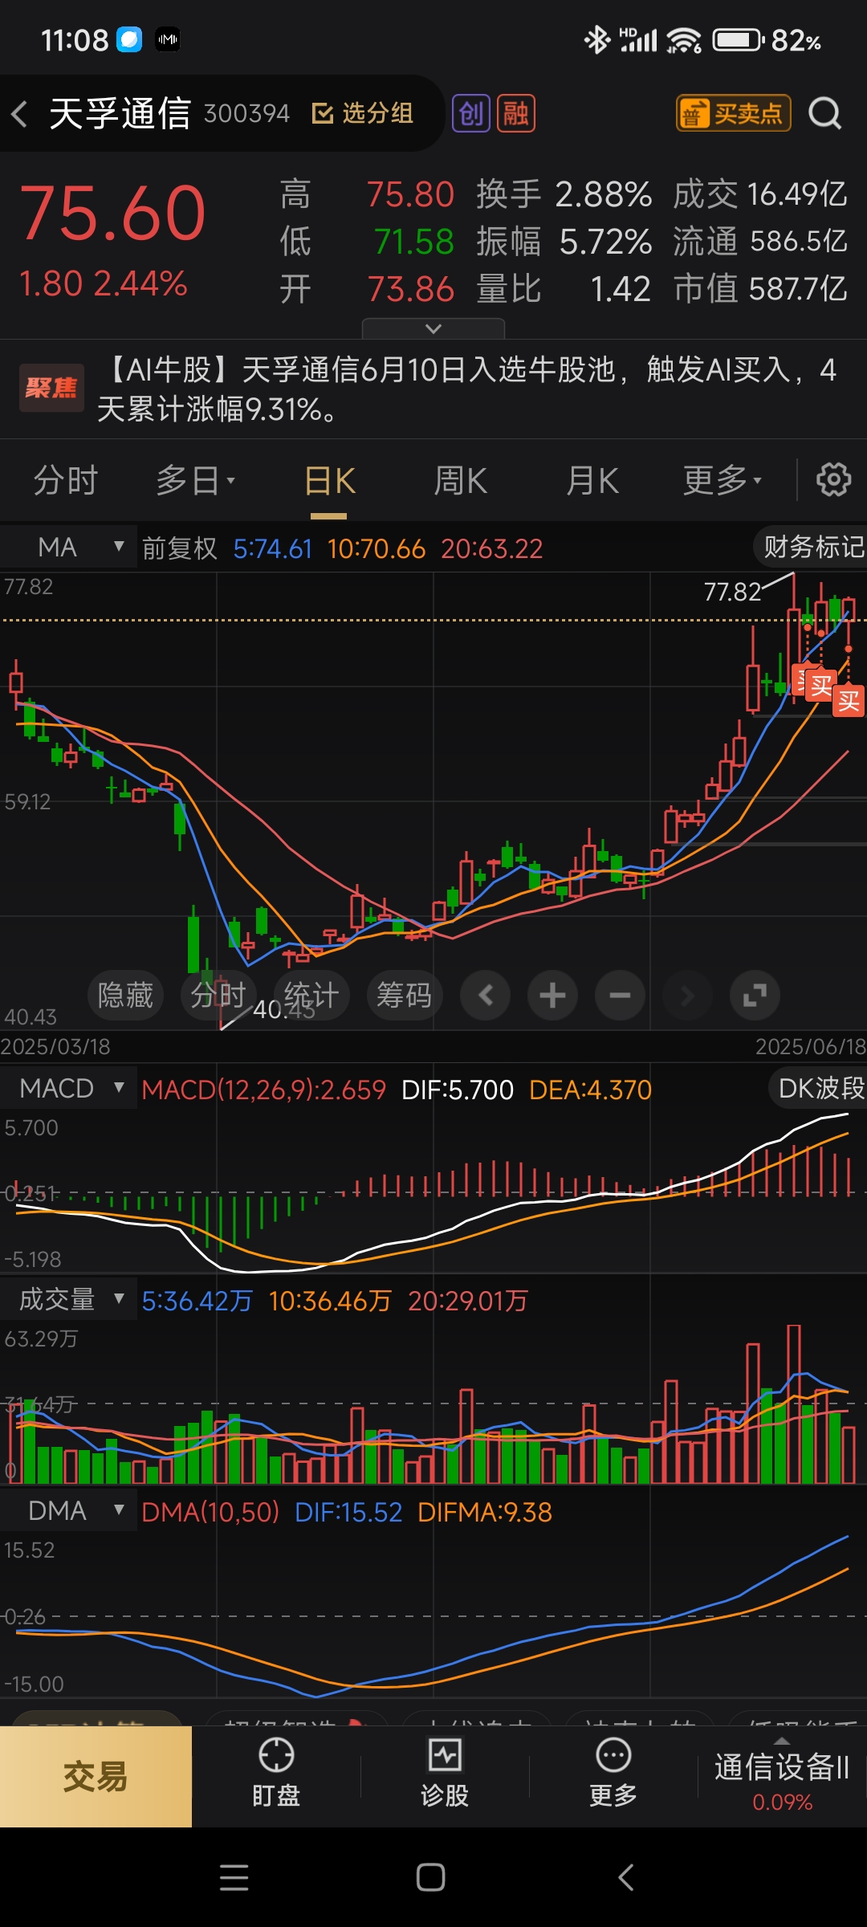Move chart left with arrow button
Image resolution: width=867 pixels, height=1927 pixels.
485,996
